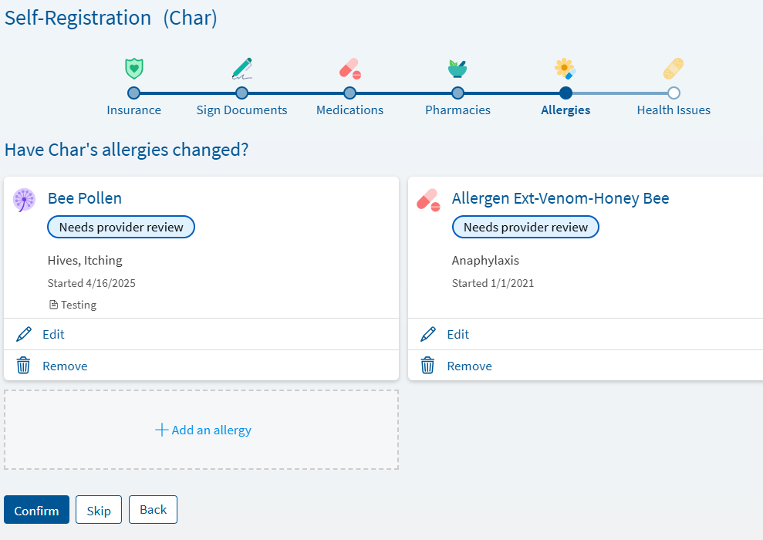Go to the Health Issues step circle
This screenshot has height=540, width=763.
pos(674,93)
